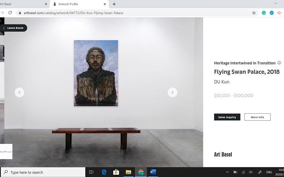Focus the address bar URL
This screenshot has width=284, height=177.
coord(73,13)
